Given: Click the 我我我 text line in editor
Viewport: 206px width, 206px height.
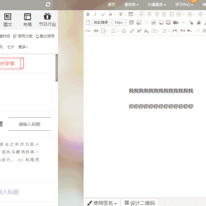Looking at the screenshot, I should coord(161,91).
